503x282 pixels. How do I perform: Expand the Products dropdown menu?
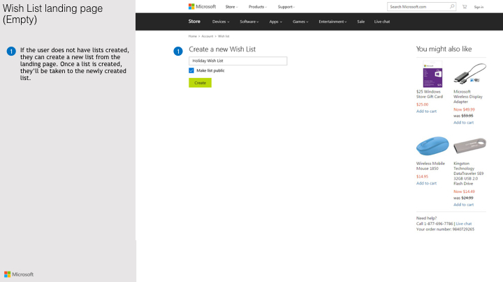click(258, 7)
